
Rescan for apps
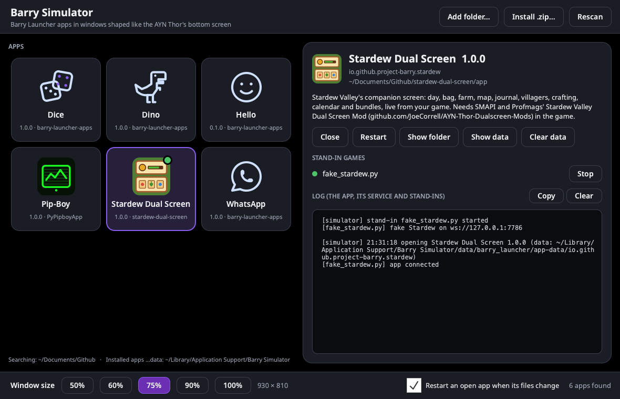tap(590, 17)
